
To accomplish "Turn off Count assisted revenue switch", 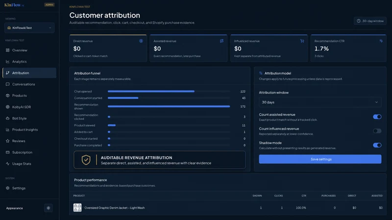I will pos(377,117).
